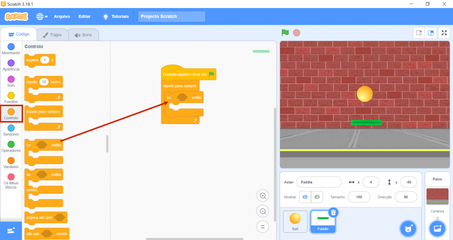453x240 pixels.
Task: Click the project title field 'Projecto Scratch'
Action: tap(172, 16)
